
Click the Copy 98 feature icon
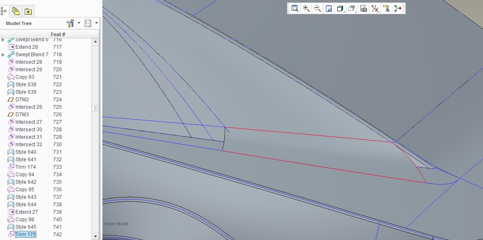[11, 220]
